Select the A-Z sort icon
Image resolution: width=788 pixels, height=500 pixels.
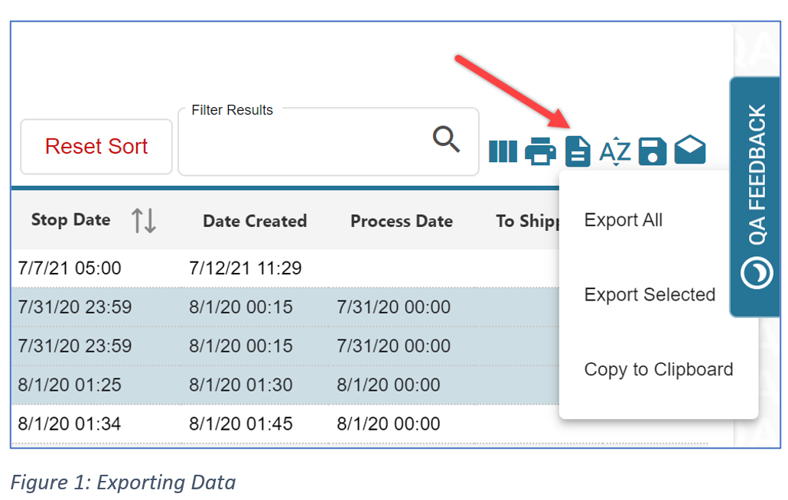coord(614,151)
